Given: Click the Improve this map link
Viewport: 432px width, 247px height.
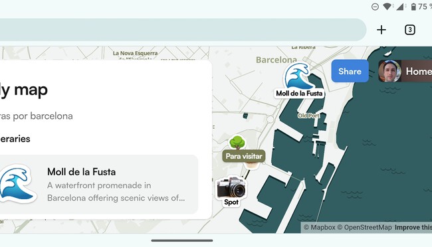Looking at the screenshot, I should [413, 228].
